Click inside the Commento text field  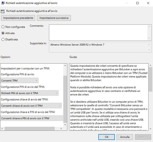click(97, 32)
